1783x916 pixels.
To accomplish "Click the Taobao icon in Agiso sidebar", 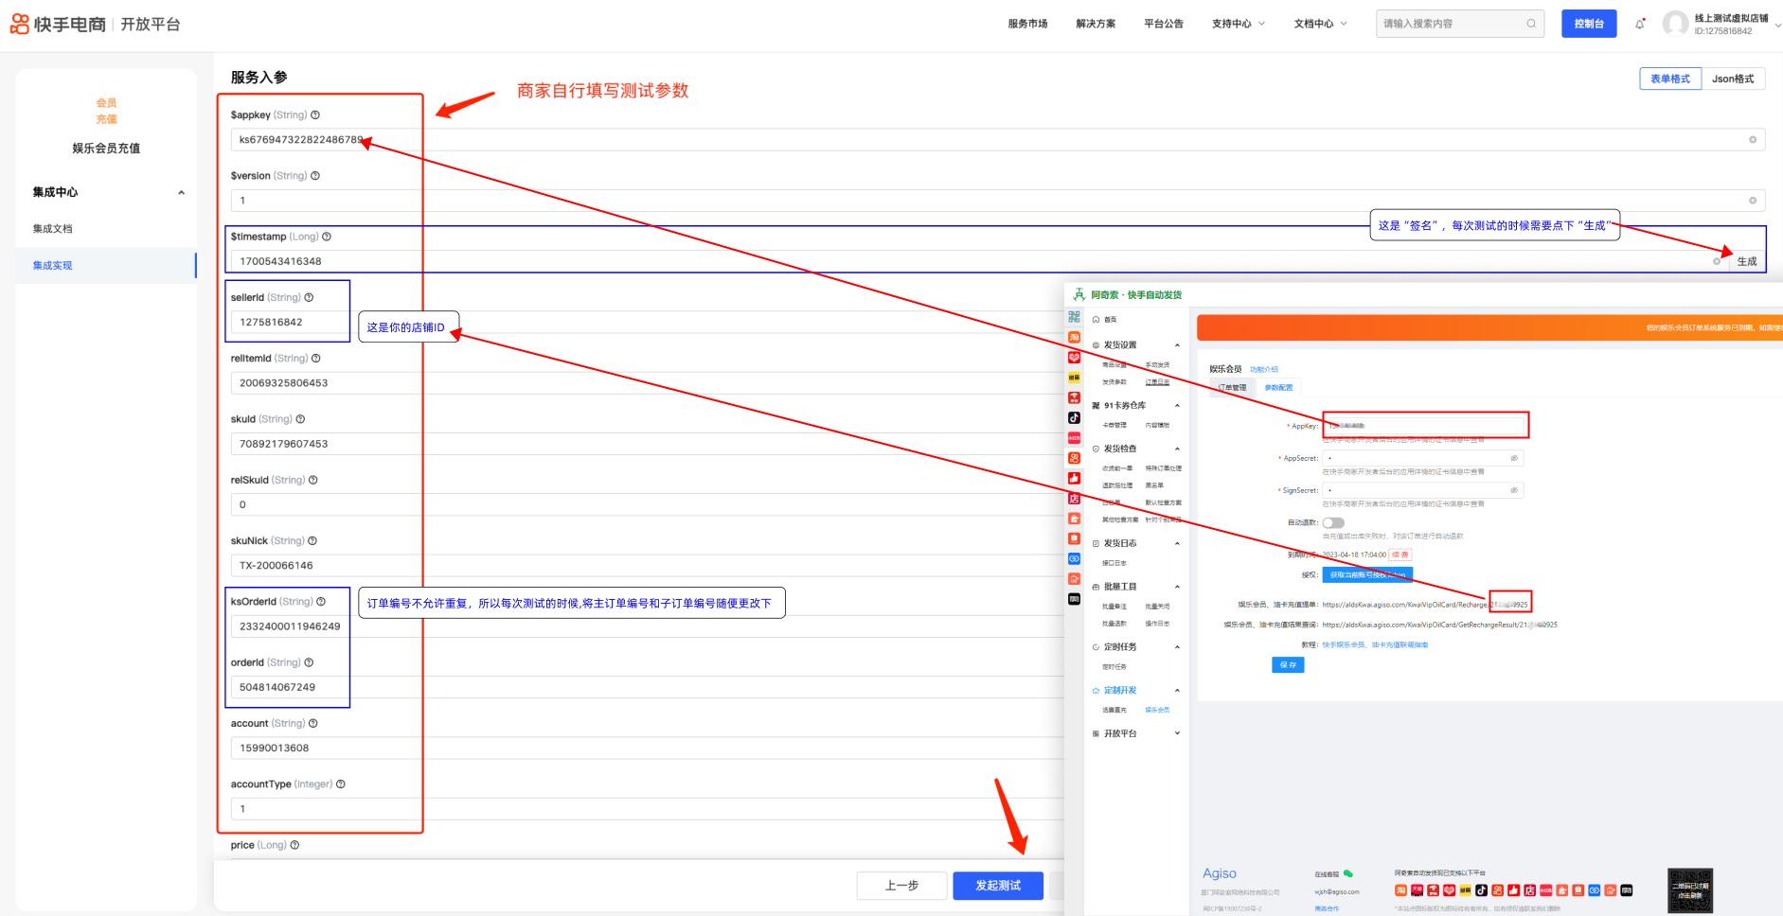I will pos(1074,337).
